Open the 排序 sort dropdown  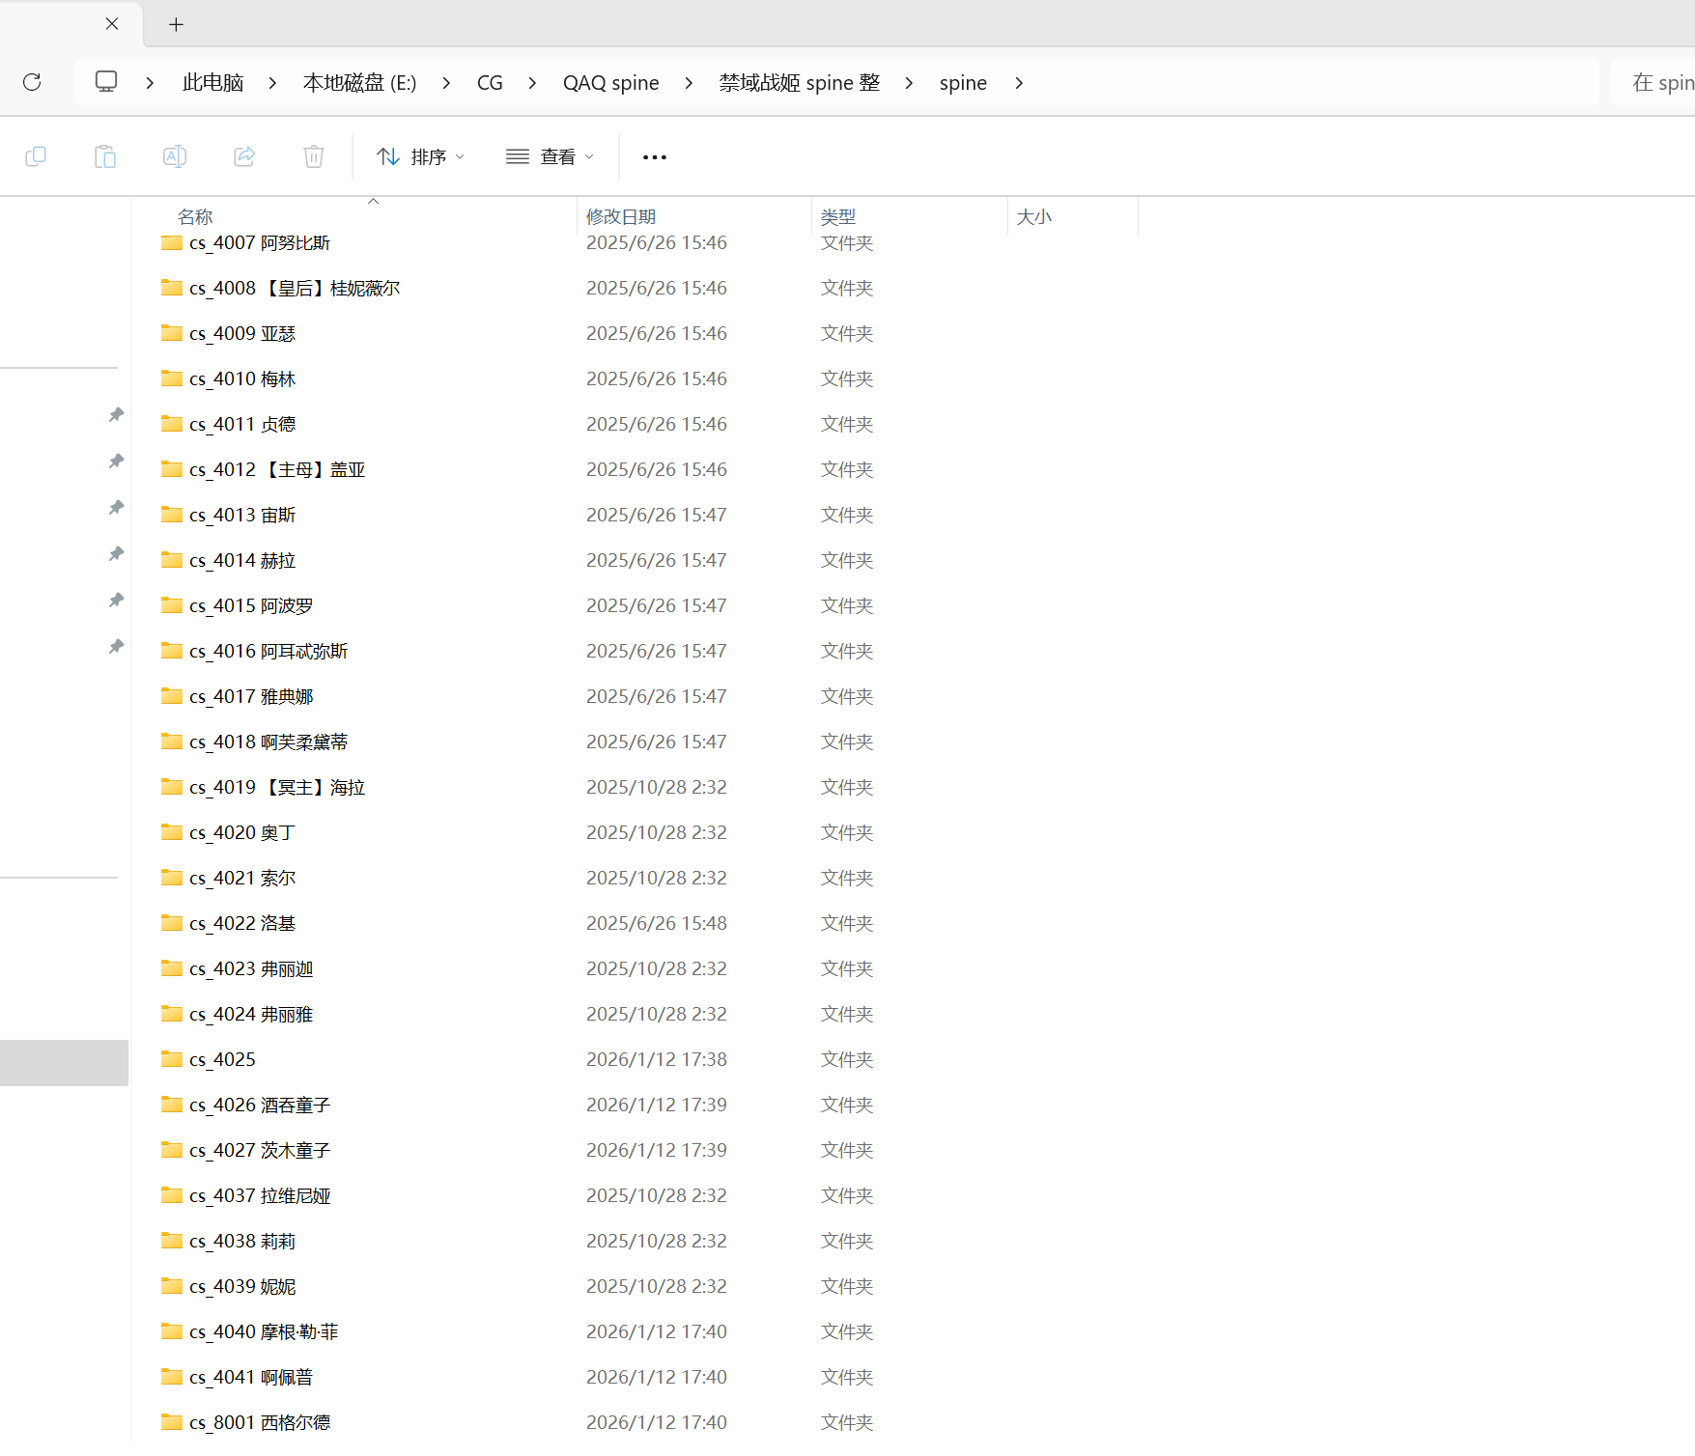point(421,156)
